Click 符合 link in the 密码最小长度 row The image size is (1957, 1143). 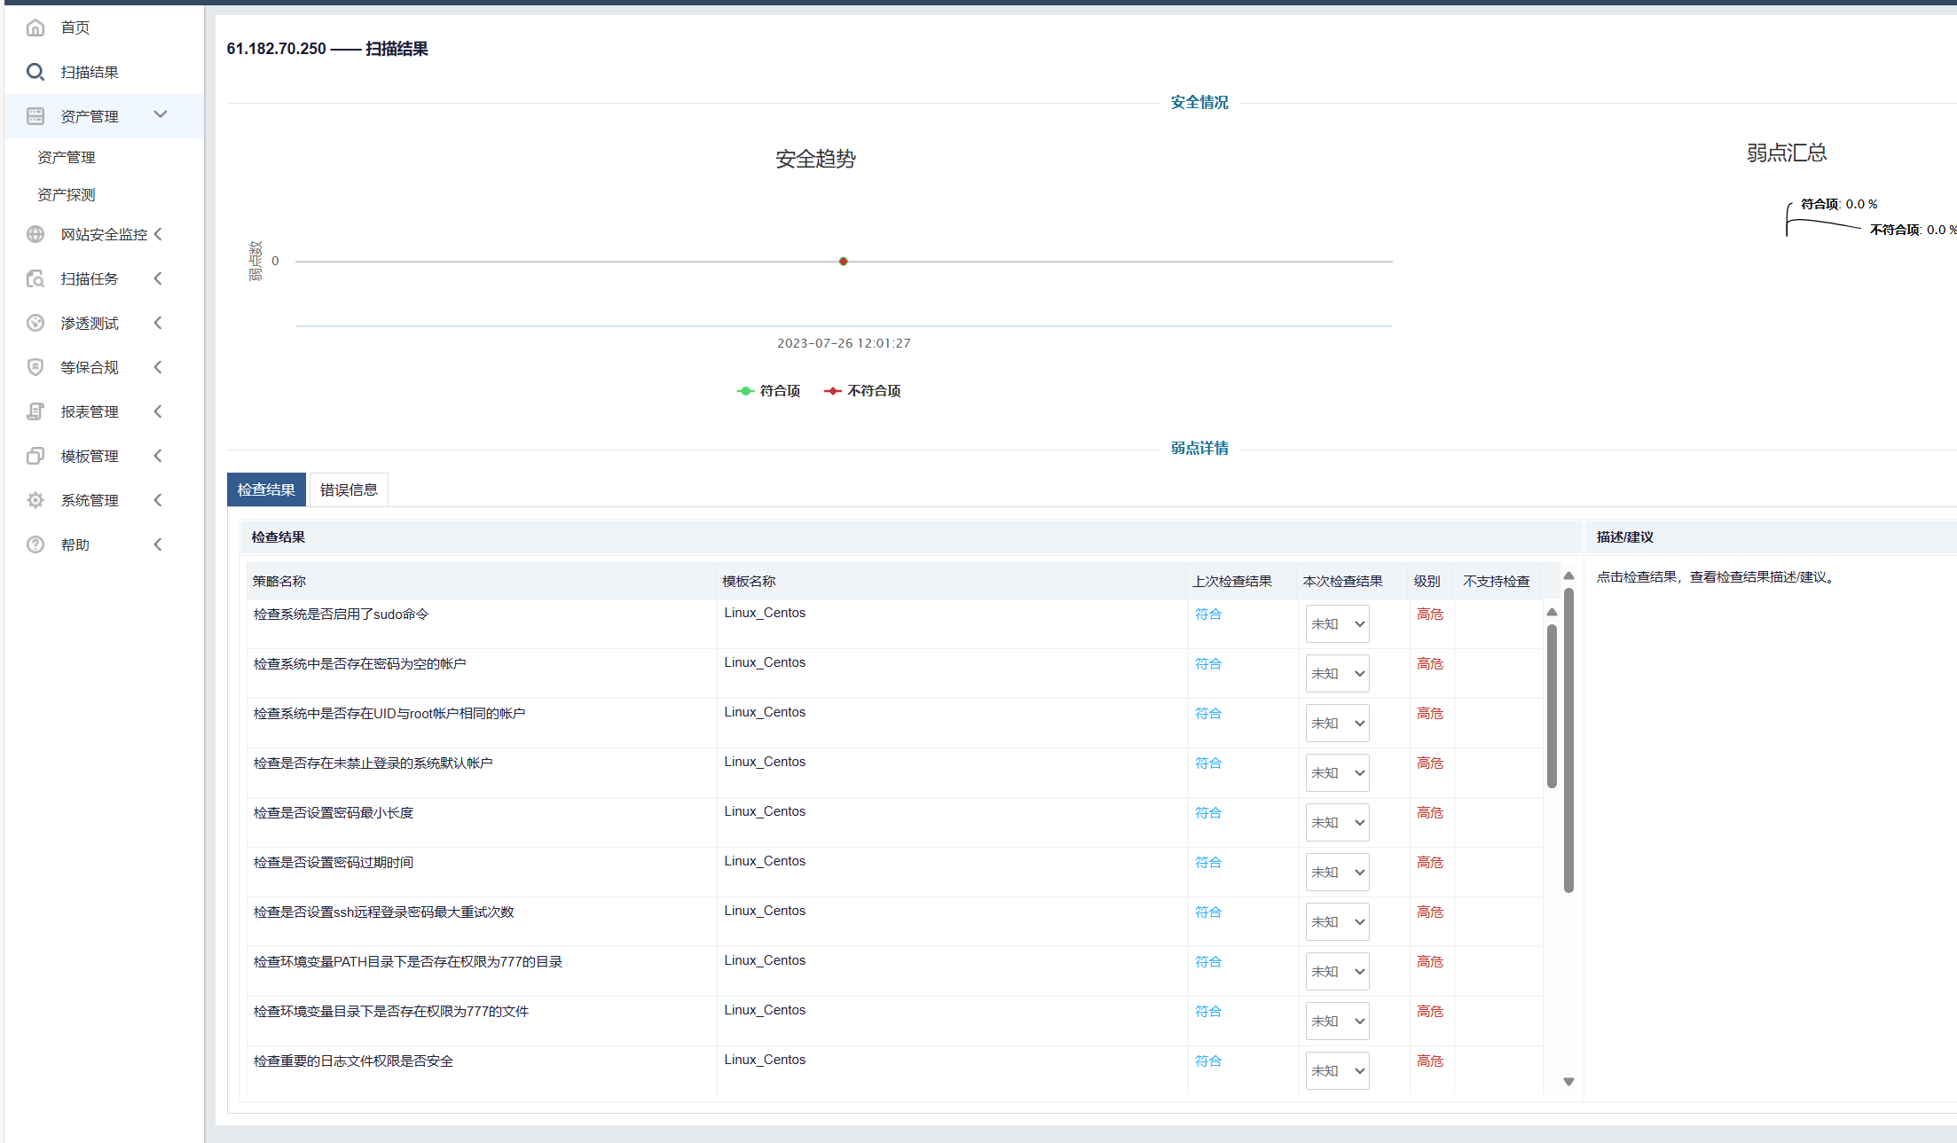(1208, 812)
